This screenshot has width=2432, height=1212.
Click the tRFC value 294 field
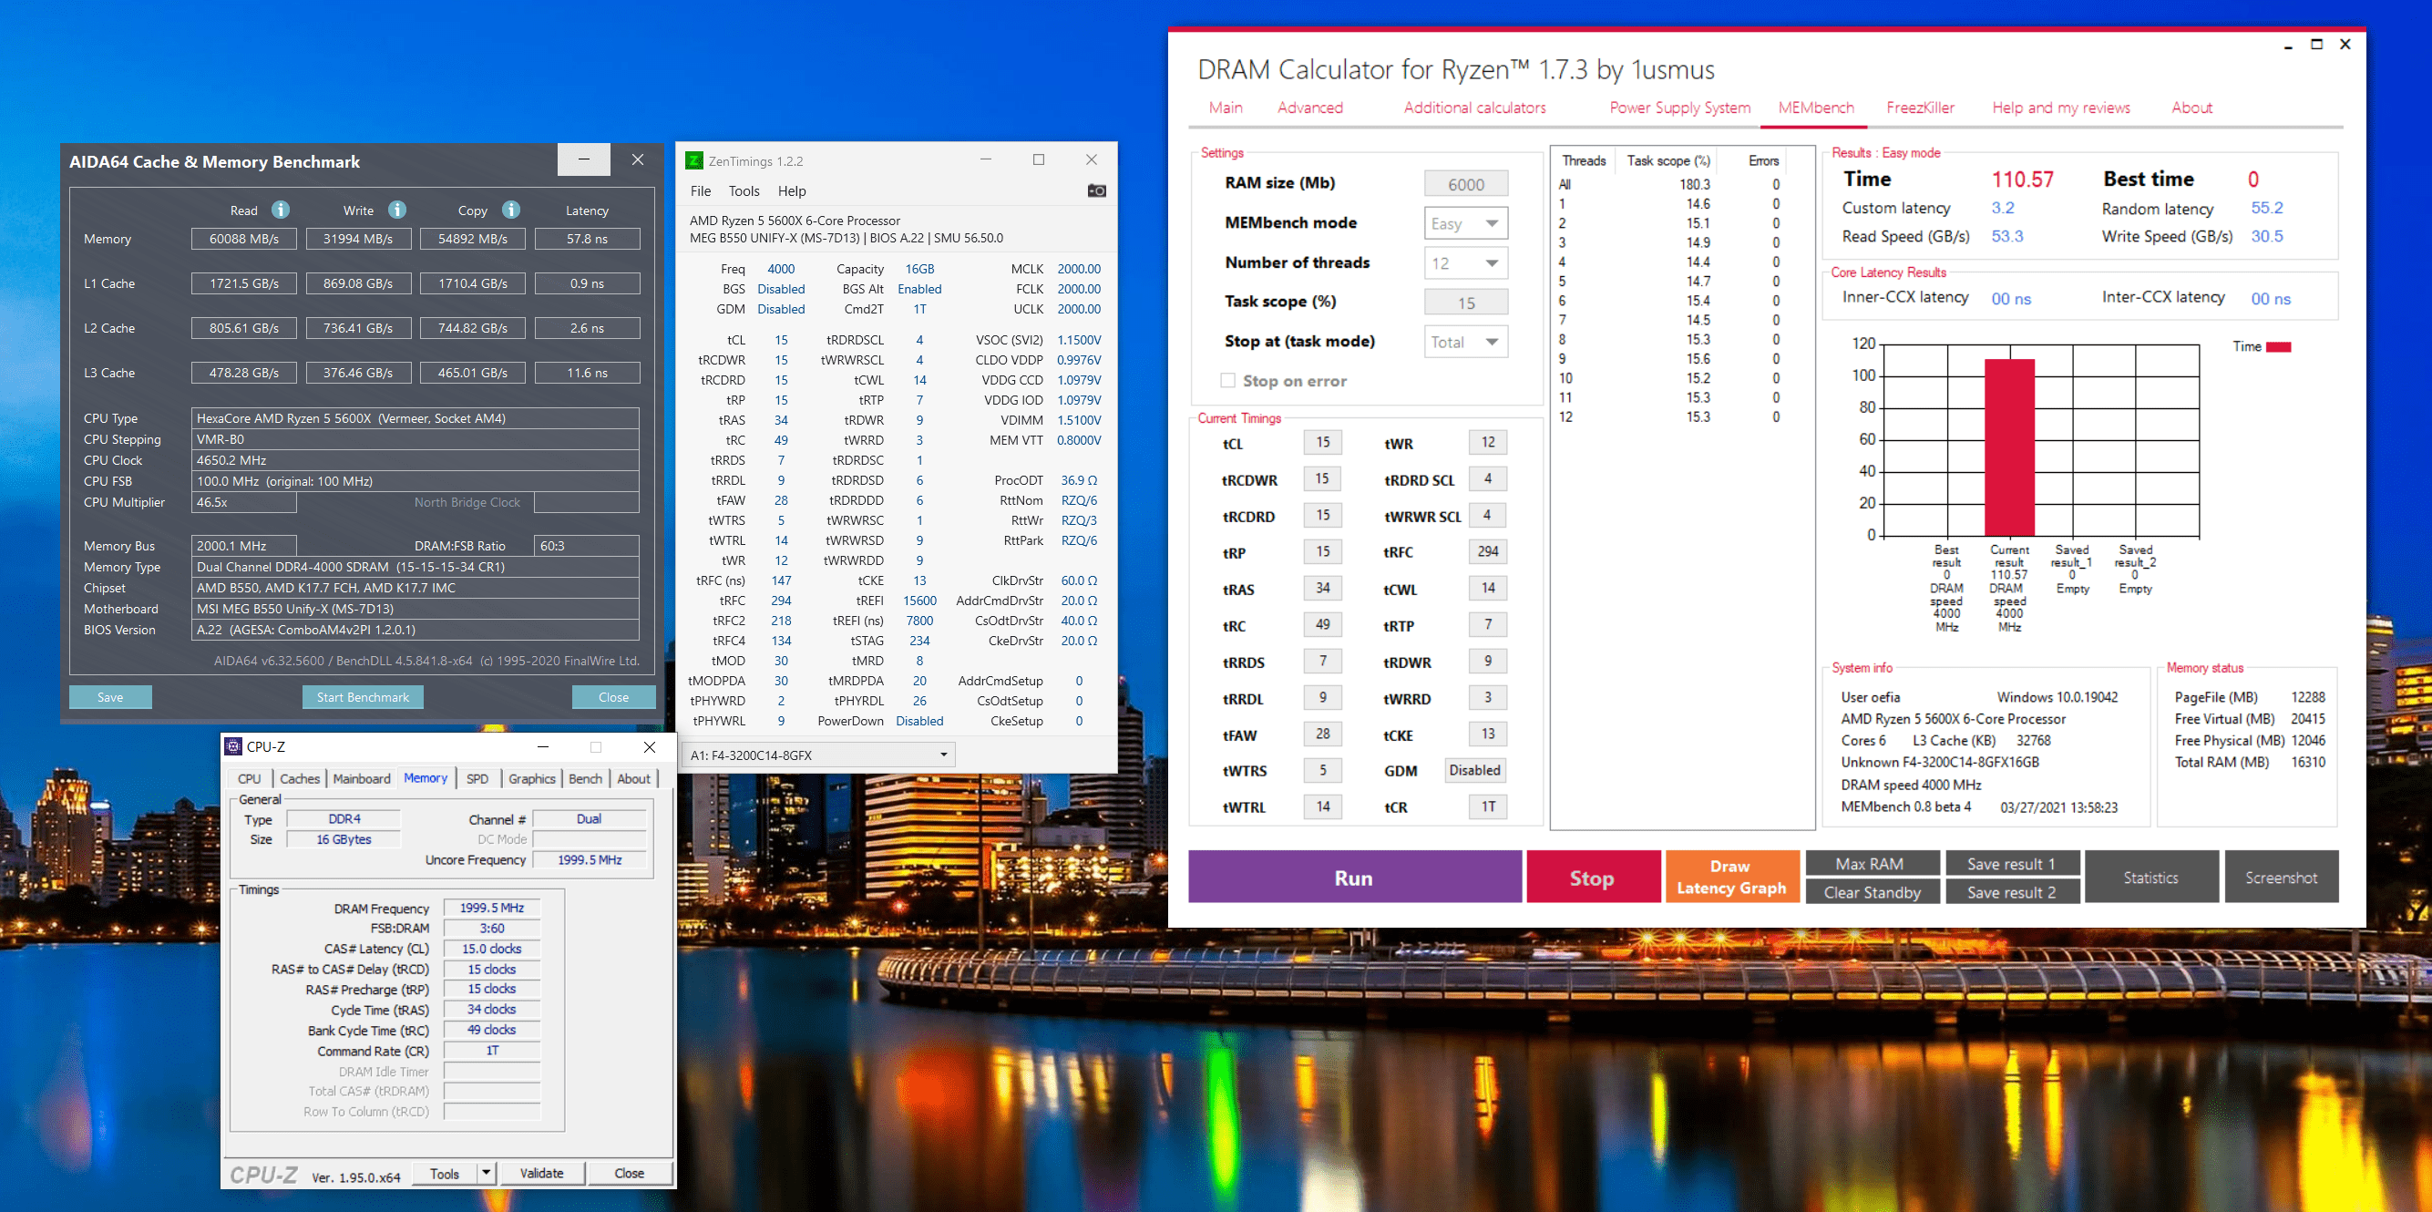(1488, 551)
